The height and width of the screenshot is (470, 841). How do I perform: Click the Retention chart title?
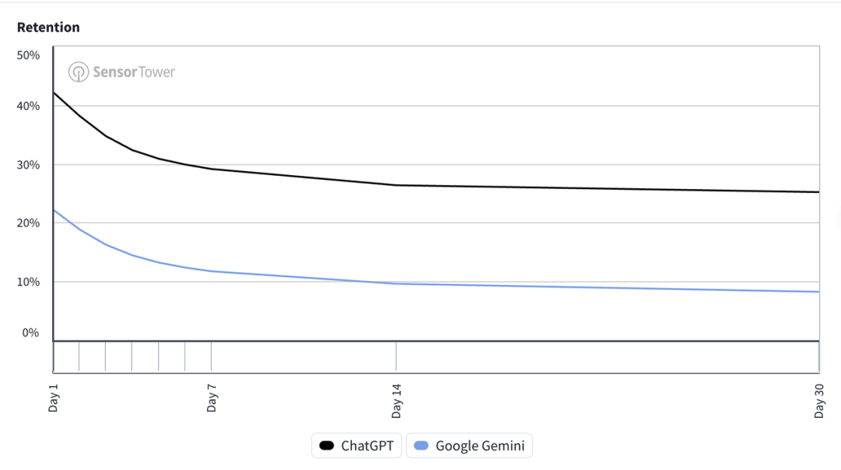[x=48, y=27]
